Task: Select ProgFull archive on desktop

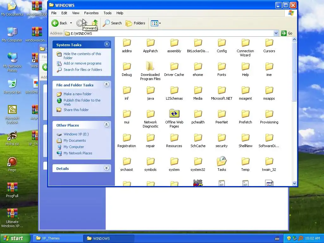Action: pos(12,190)
